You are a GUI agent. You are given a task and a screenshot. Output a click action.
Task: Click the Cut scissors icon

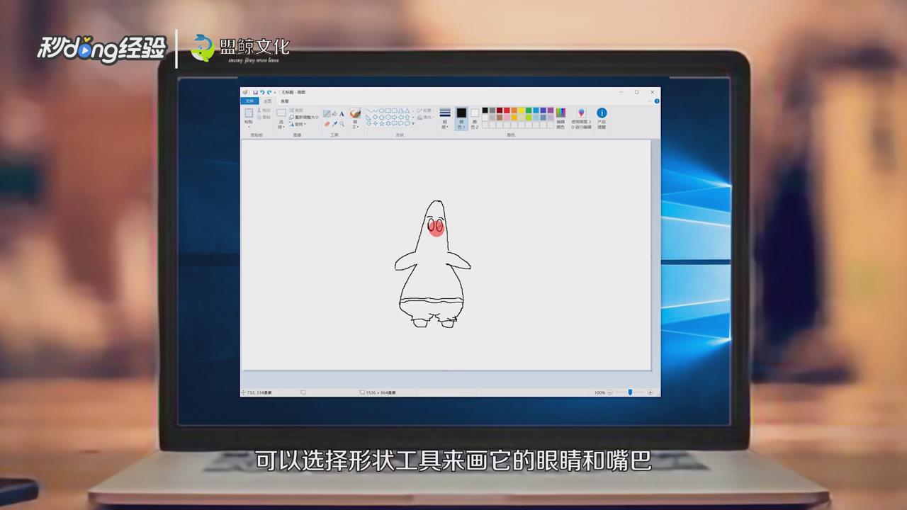pos(259,110)
